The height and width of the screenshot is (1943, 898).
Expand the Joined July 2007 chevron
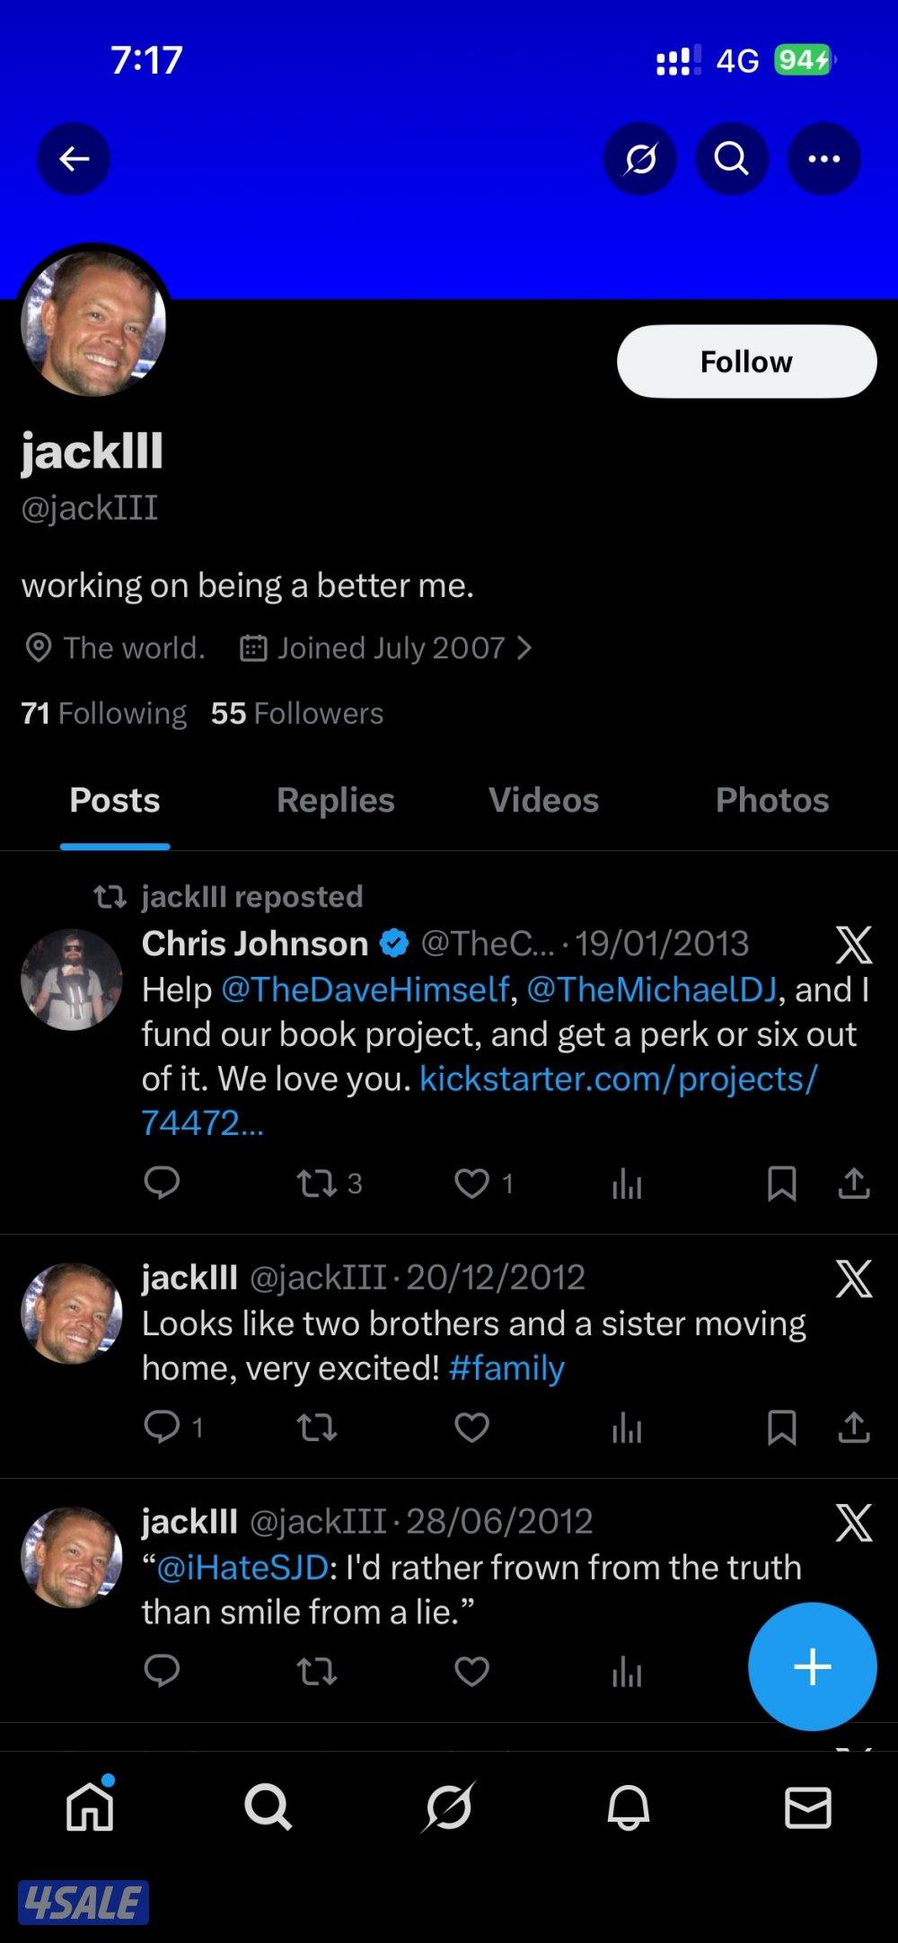click(525, 647)
